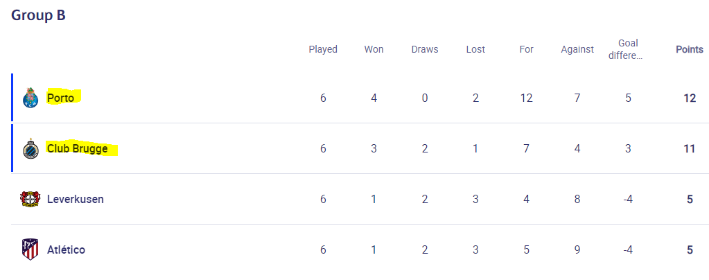Click the truncated Goal difference header
This screenshot has width=709, height=280.
tap(628, 49)
